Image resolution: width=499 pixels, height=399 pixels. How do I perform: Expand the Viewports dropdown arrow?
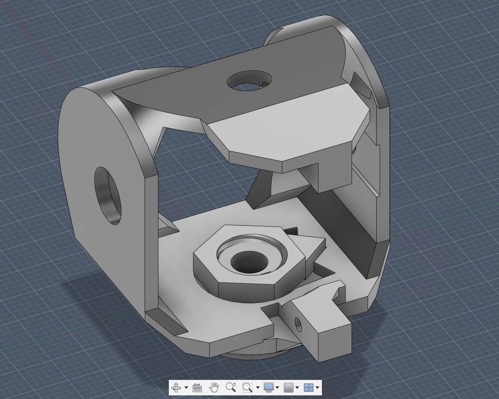point(317,388)
